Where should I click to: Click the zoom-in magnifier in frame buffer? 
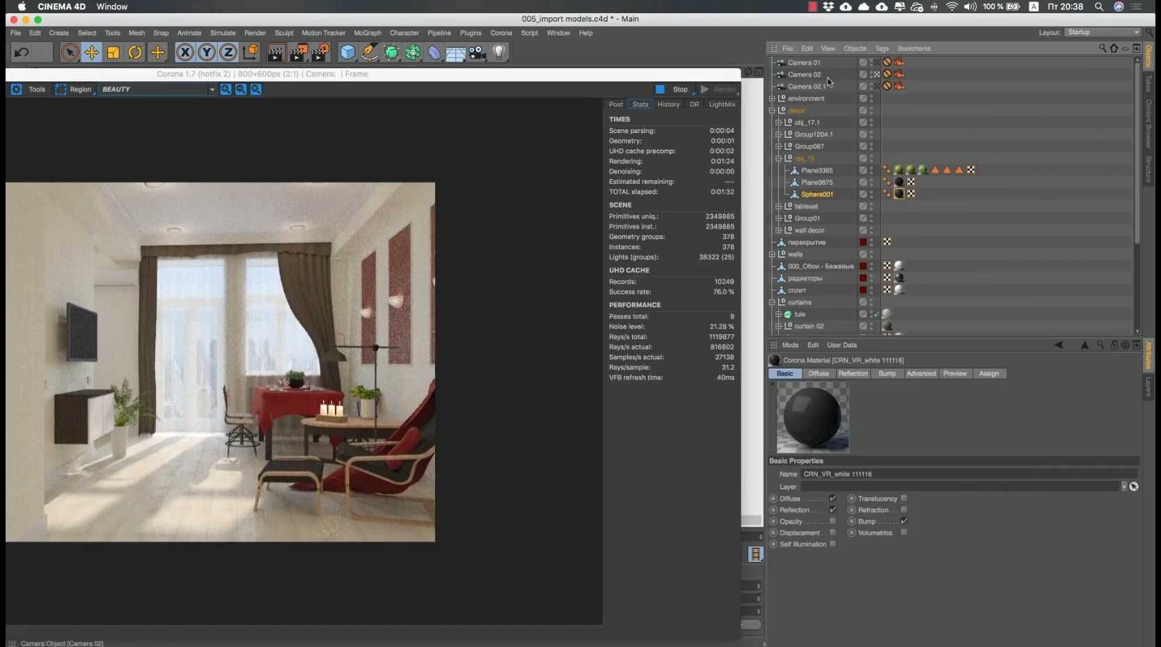226,89
